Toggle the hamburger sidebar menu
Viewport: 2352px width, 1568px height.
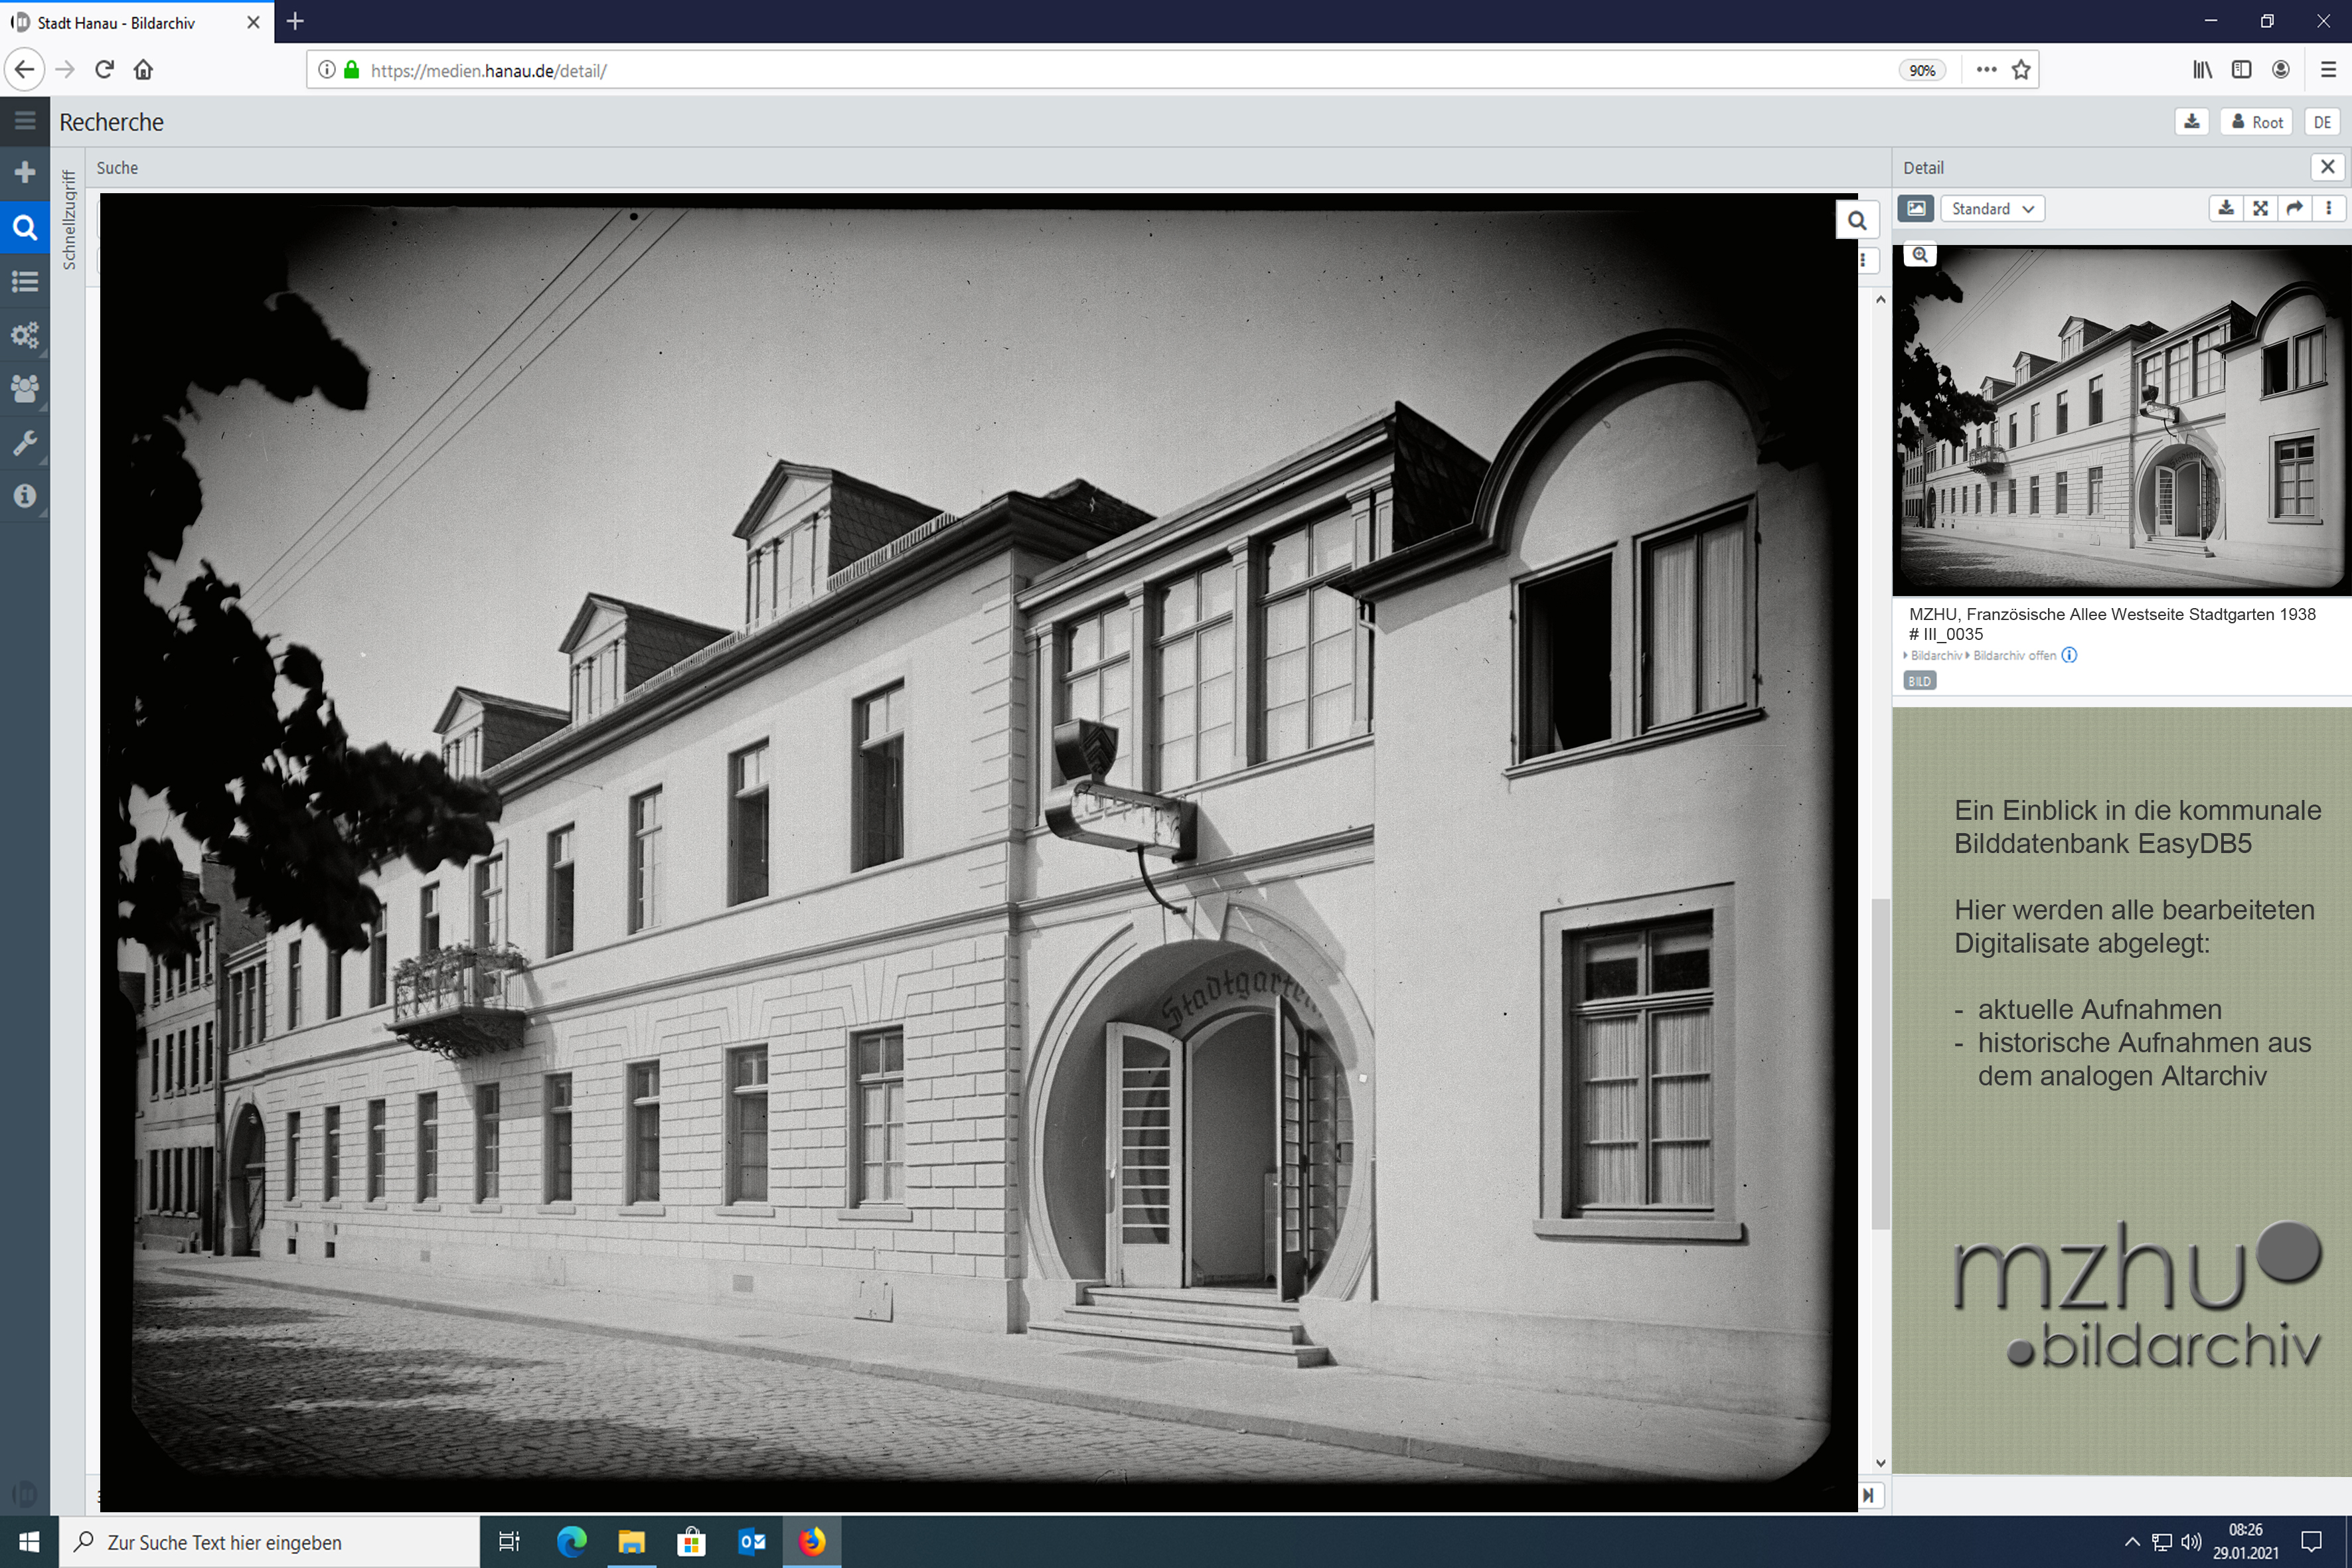pos(25,121)
